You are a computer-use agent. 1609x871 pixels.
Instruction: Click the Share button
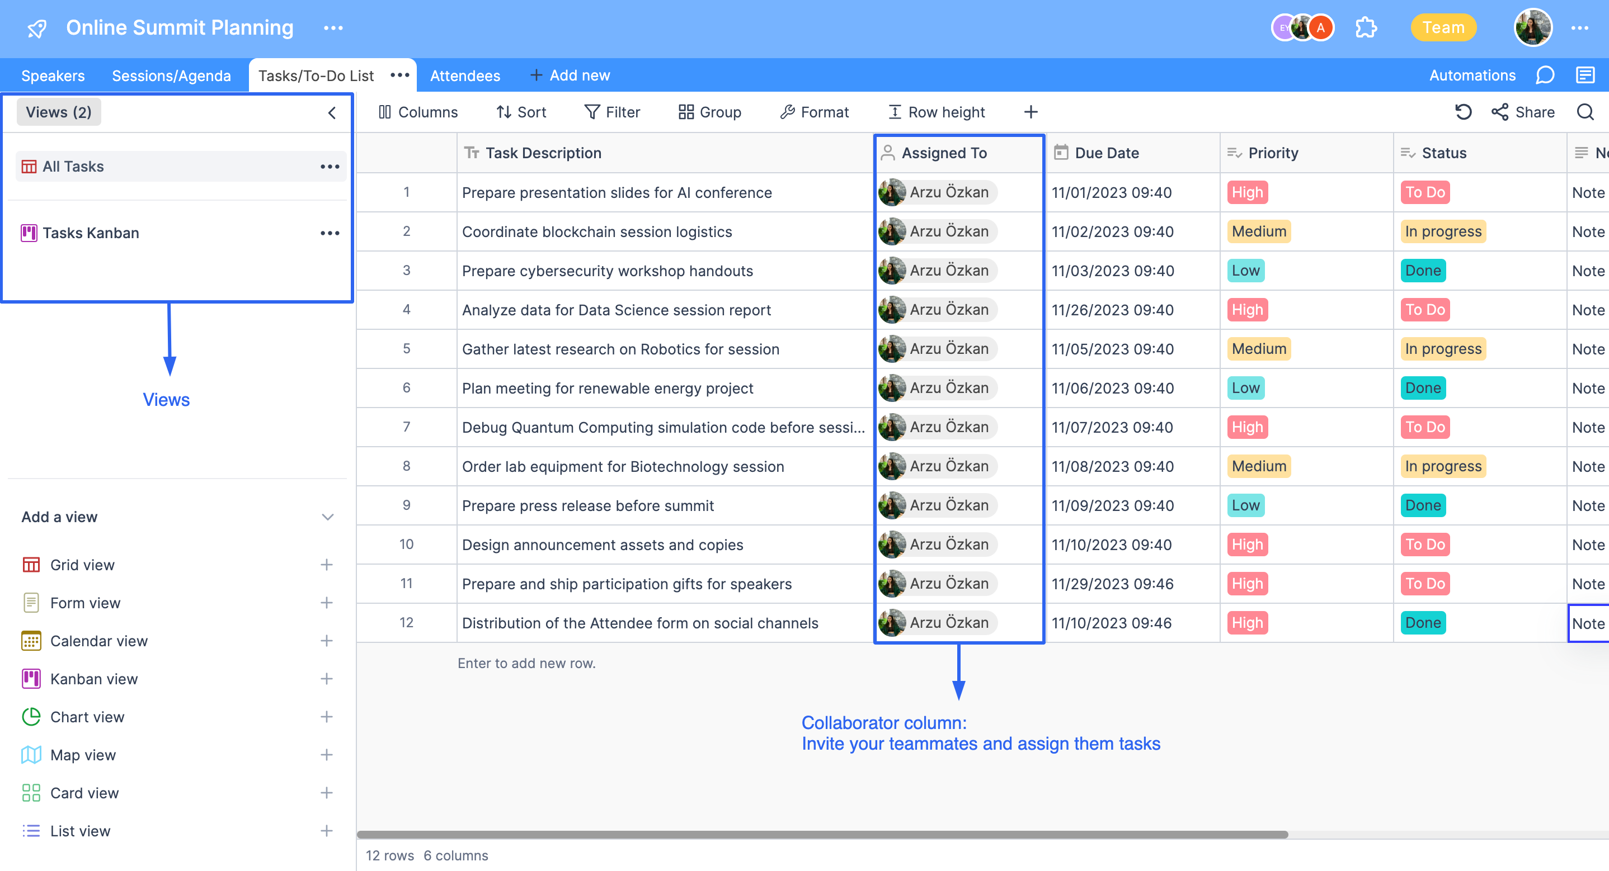tap(1523, 112)
